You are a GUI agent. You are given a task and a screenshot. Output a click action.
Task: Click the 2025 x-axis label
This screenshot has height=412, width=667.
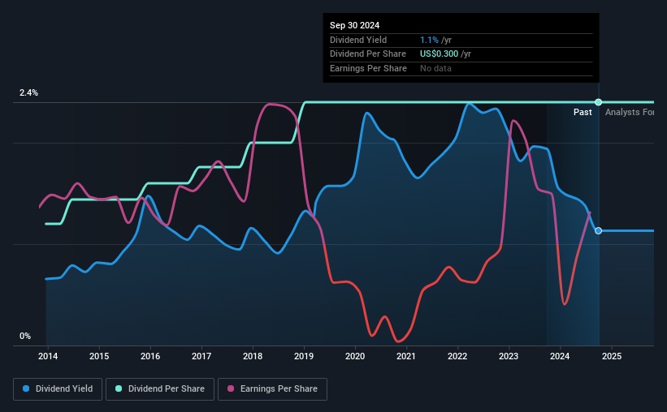tap(612, 356)
